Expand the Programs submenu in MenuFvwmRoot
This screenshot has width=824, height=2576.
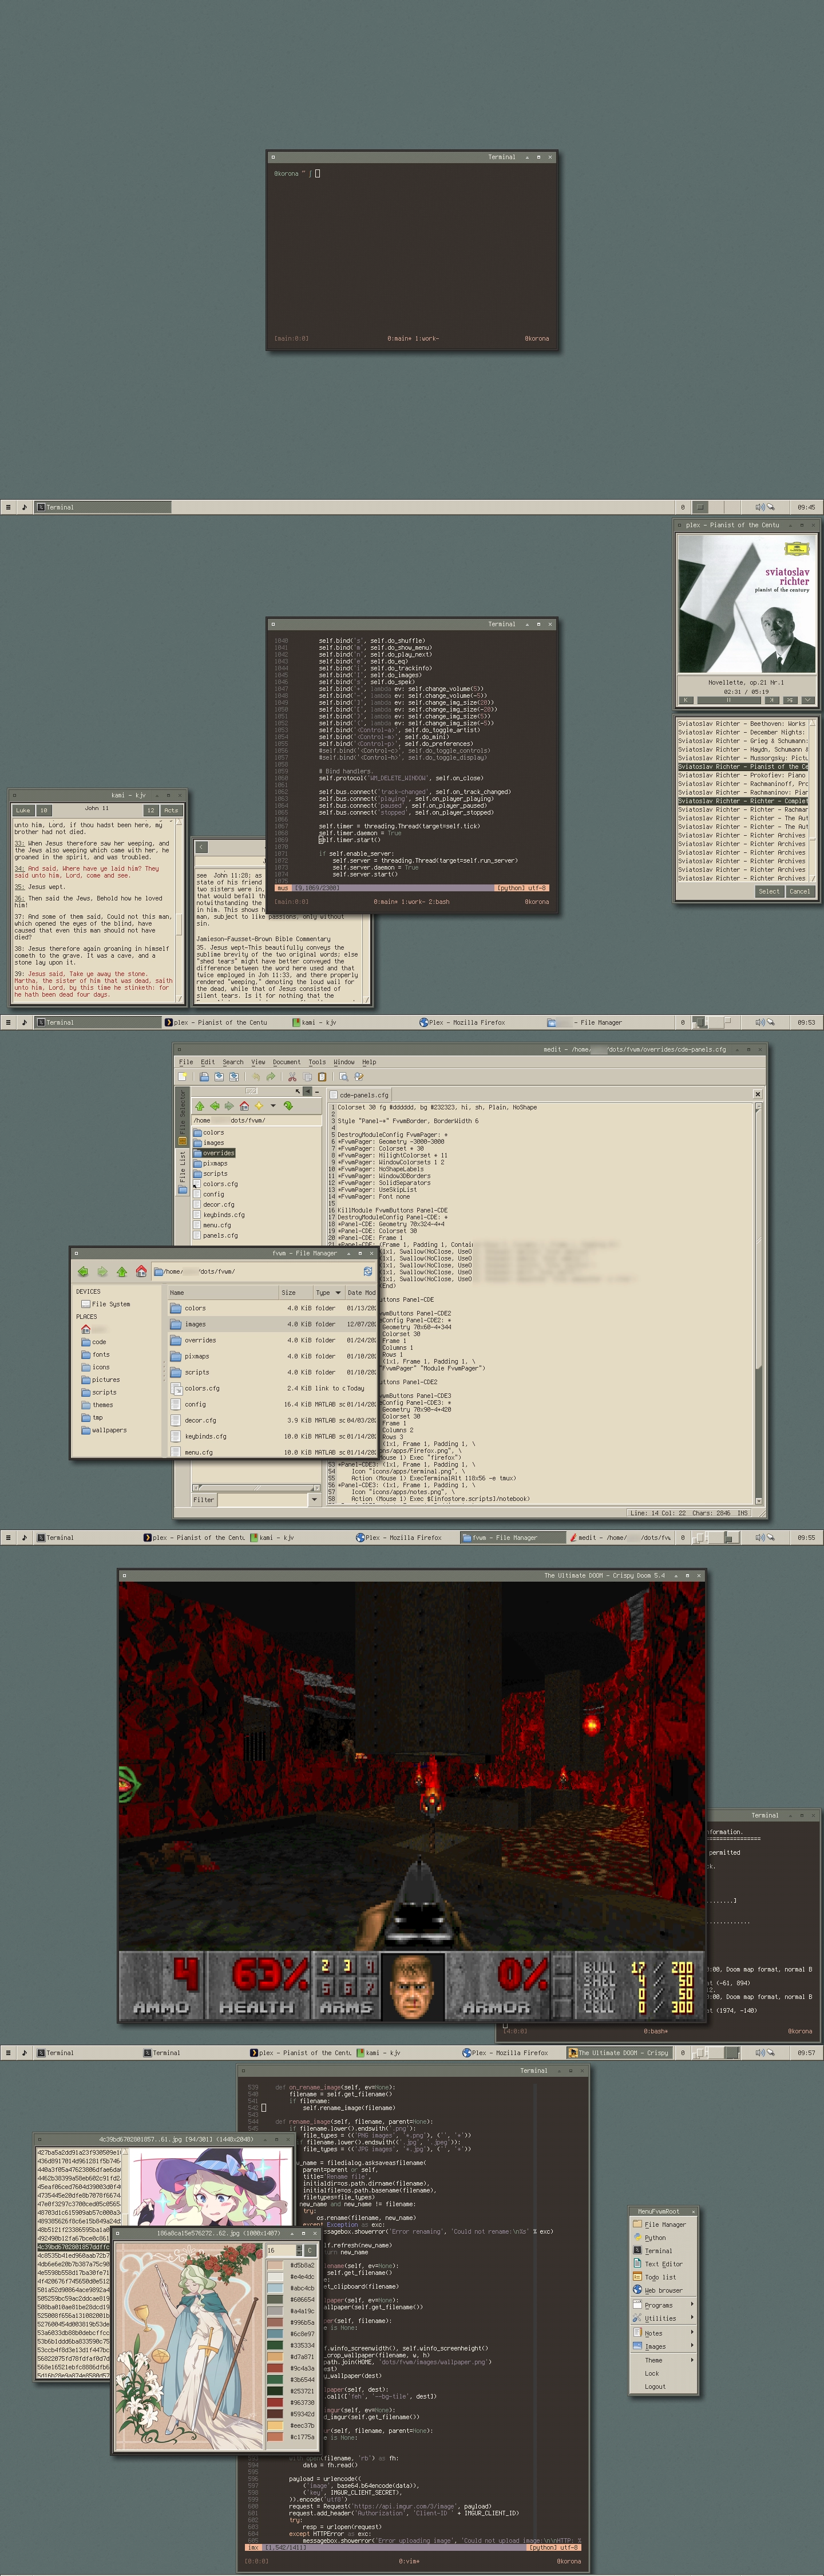[x=663, y=2305]
